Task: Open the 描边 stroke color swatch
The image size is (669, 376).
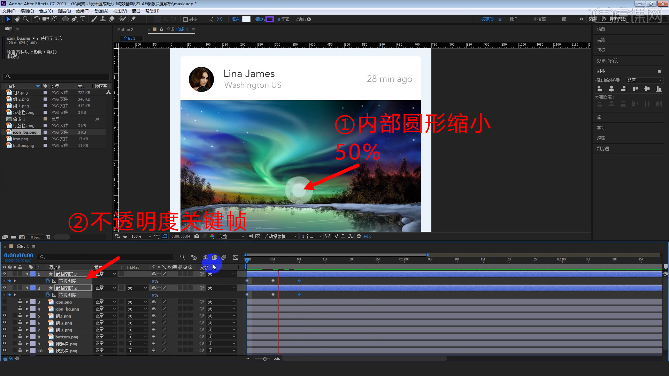Action: pyautogui.click(x=270, y=19)
